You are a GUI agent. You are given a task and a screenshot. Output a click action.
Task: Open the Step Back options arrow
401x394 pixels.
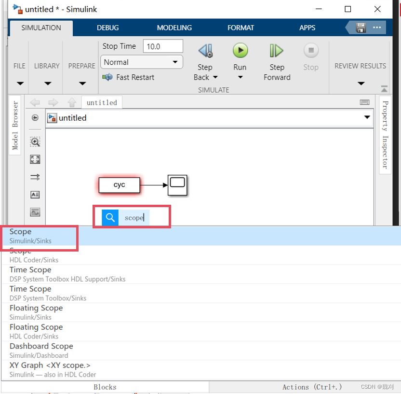pos(215,77)
